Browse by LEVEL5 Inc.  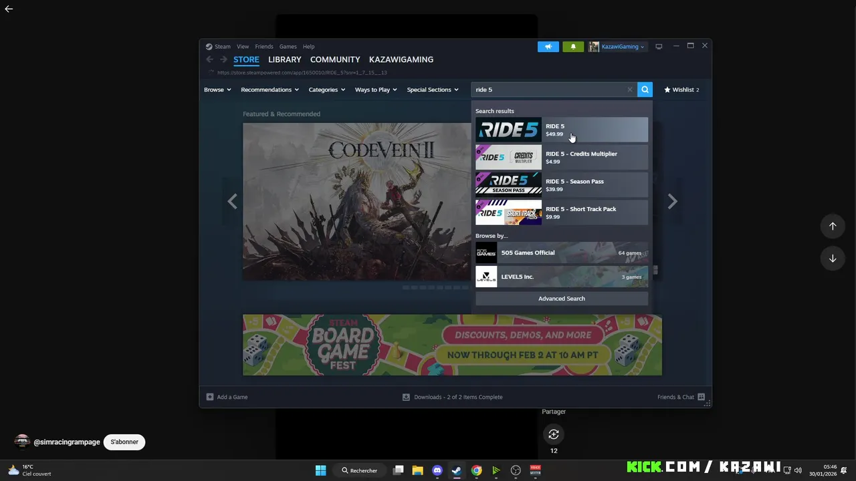click(562, 277)
